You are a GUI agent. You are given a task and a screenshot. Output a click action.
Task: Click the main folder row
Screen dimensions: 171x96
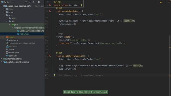pyautogui.click(x=22, y=18)
